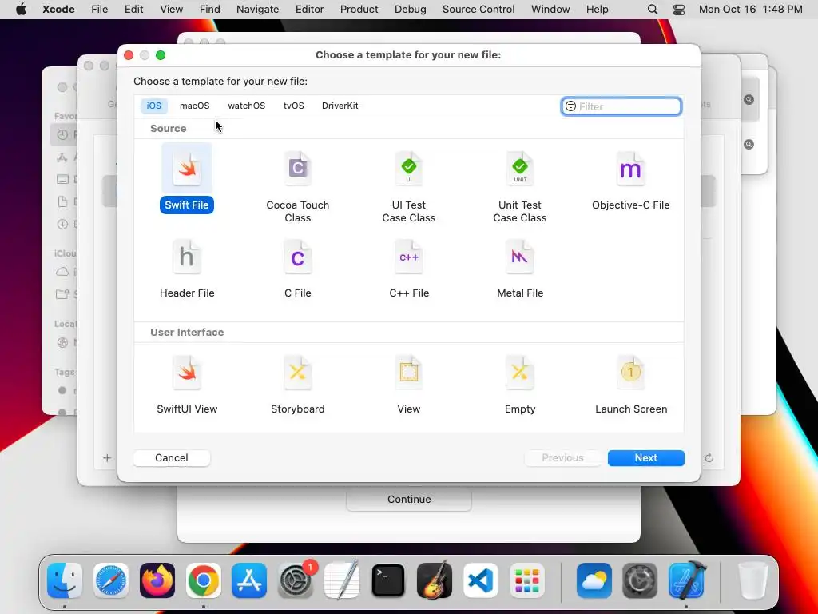
Task: Click the refresh icon in the background window
Action: pos(709,458)
